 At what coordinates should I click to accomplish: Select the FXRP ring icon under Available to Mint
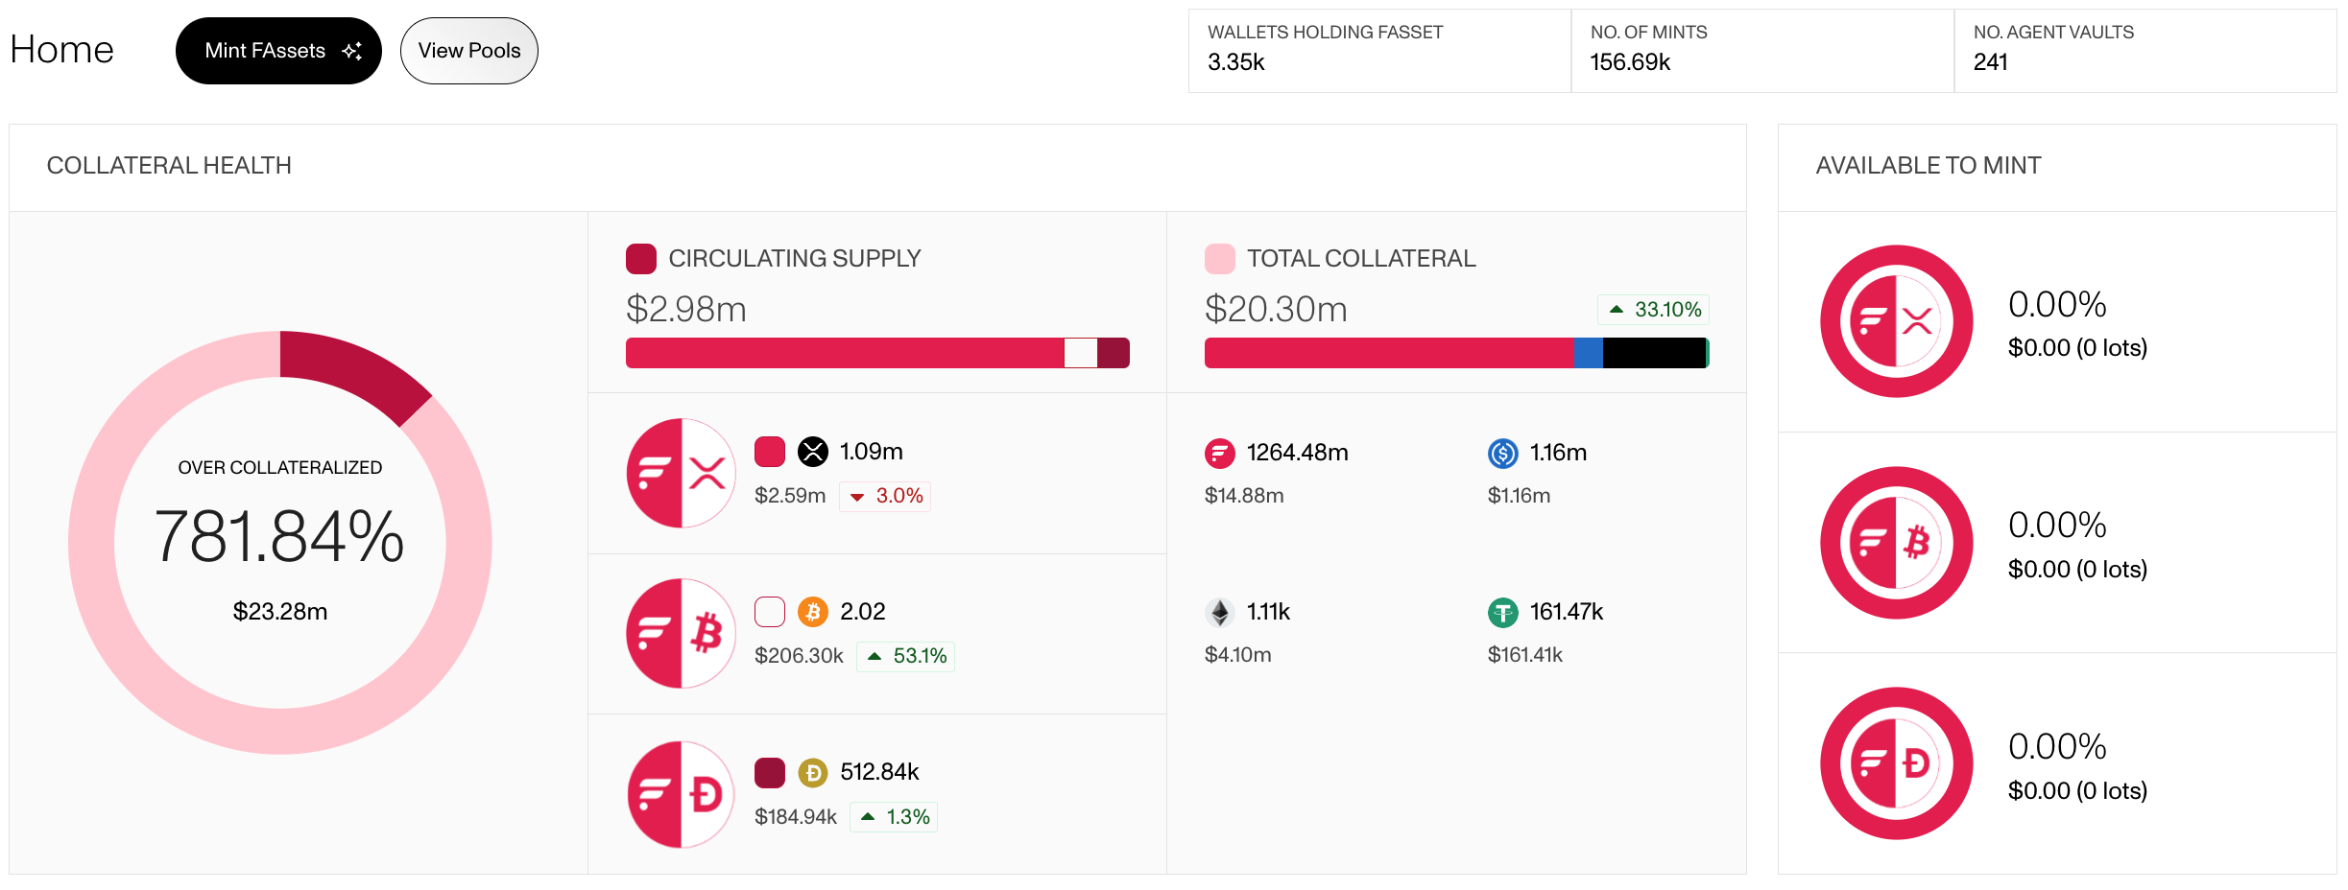point(1896,321)
